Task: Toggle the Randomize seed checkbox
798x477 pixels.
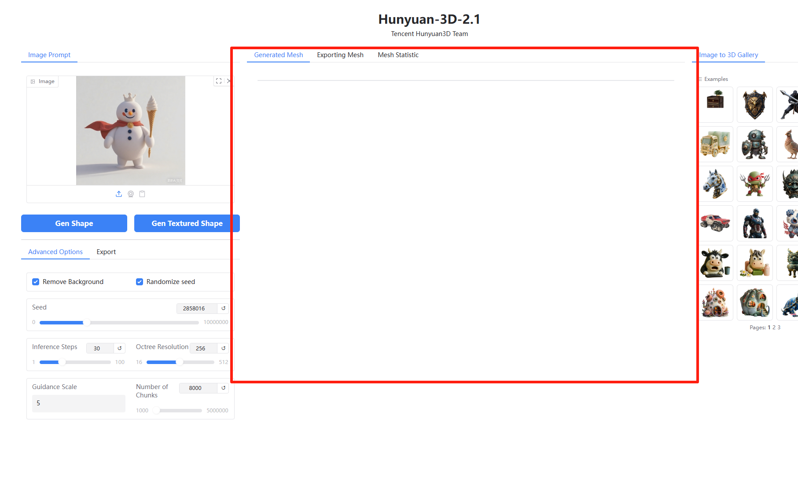Action: [x=140, y=282]
